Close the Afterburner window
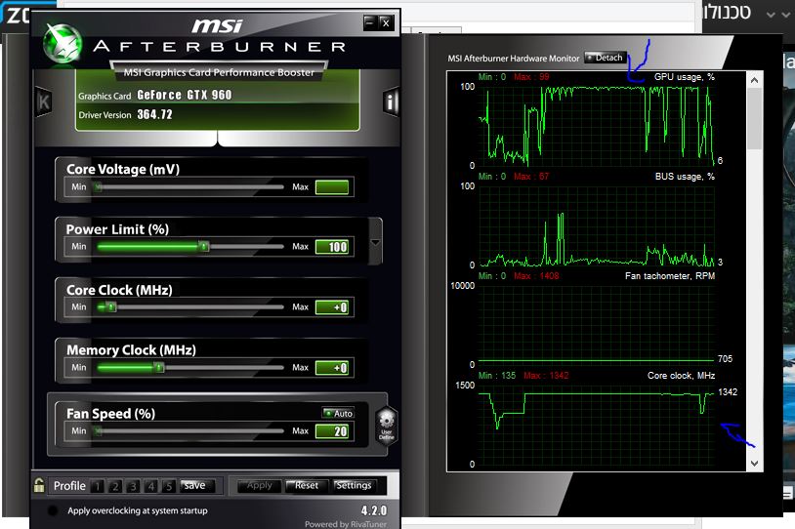Image resolution: width=795 pixels, height=529 pixels. [386, 22]
